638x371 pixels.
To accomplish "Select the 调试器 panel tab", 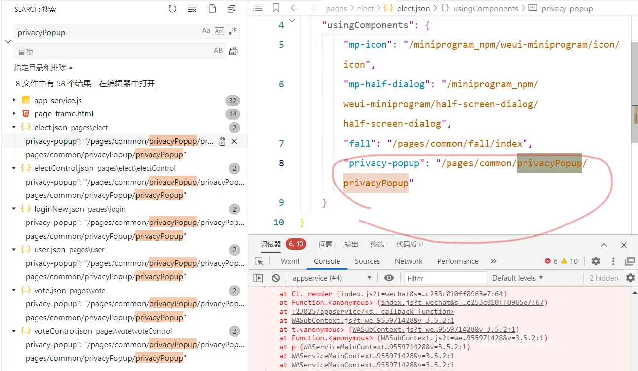I will pos(270,244).
